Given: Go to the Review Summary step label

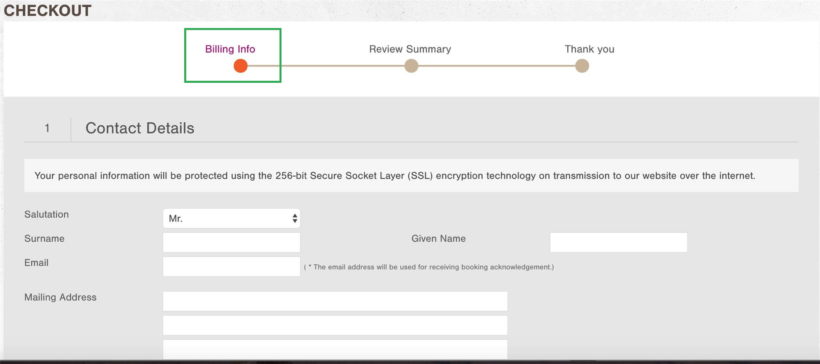Looking at the screenshot, I should coord(410,49).
